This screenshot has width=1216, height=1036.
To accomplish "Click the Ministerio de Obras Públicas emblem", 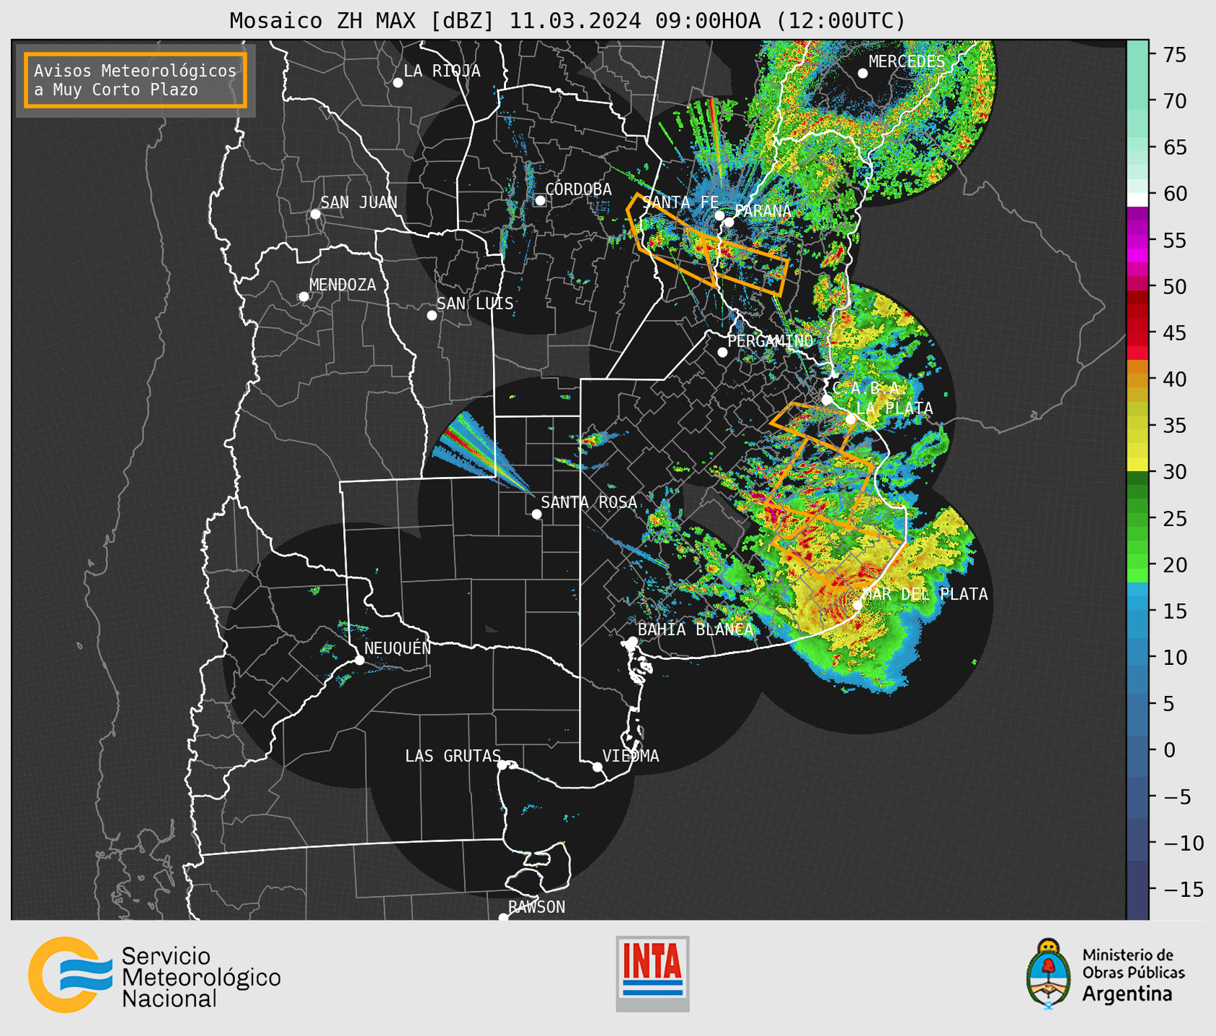I will point(1049,973).
